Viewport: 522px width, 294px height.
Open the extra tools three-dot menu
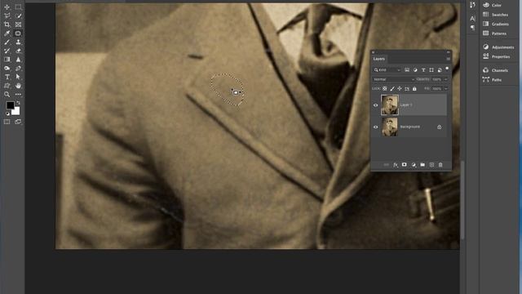coord(18,95)
